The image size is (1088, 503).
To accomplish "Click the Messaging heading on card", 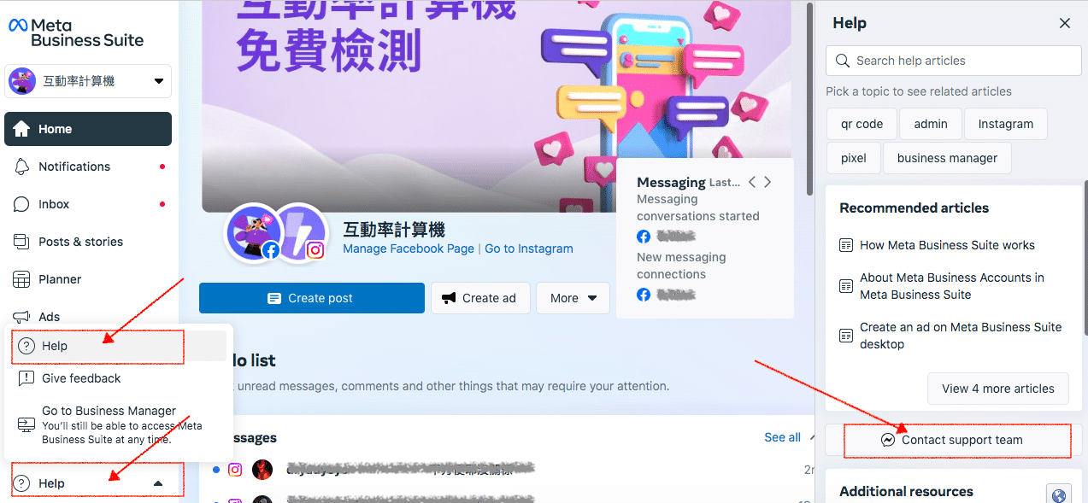I will click(671, 182).
